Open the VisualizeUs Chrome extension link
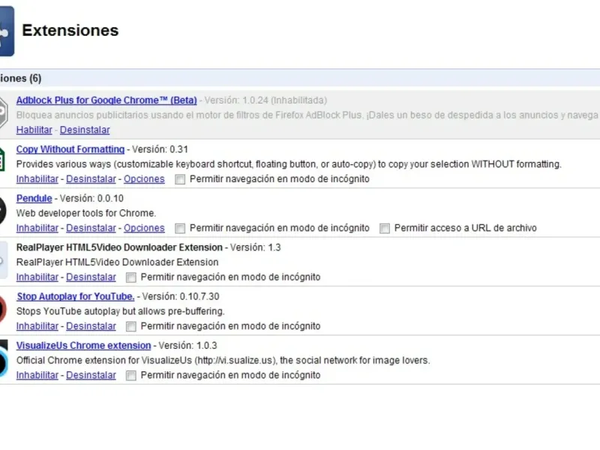This screenshot has width=600, height=450. [x=83, y=345]
